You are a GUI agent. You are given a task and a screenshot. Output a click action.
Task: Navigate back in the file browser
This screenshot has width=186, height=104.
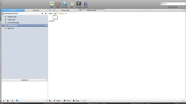coord(42,14)
